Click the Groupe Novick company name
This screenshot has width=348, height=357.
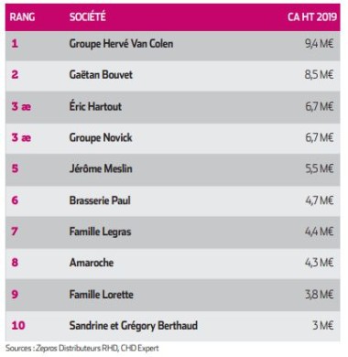point(101,137)
